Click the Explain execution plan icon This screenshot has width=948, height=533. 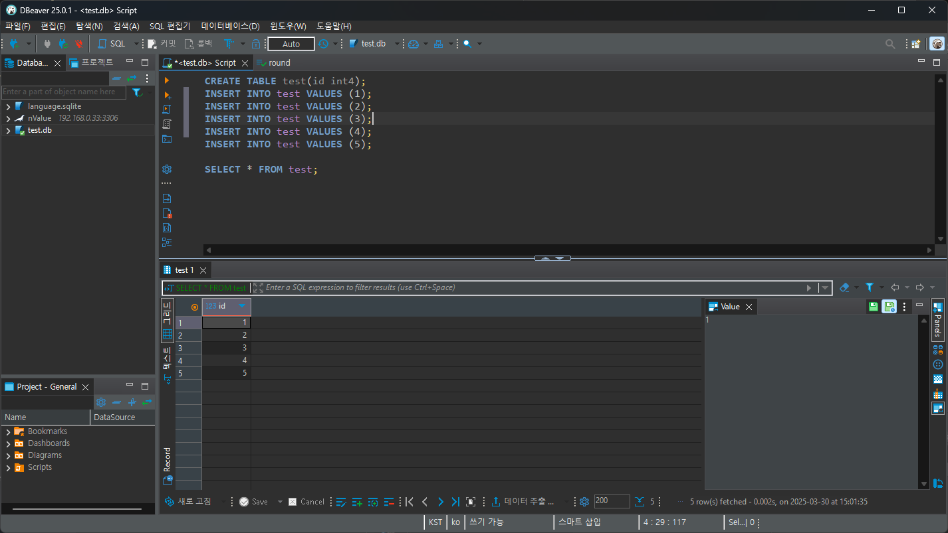pyautogui.click(x=167, y=124)
